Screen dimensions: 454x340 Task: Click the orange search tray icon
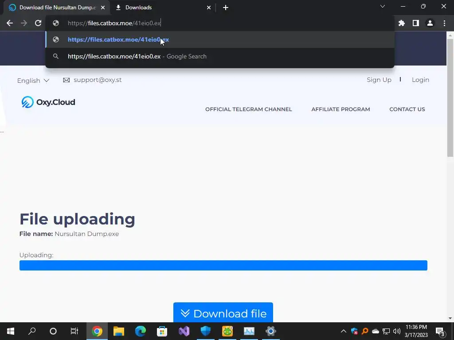click(365, 331)
